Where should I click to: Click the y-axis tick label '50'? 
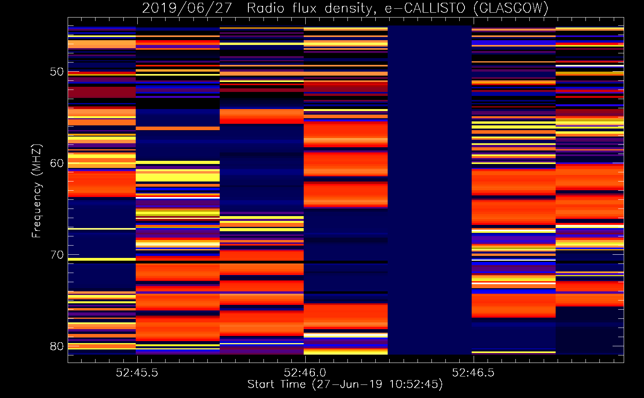57,72
